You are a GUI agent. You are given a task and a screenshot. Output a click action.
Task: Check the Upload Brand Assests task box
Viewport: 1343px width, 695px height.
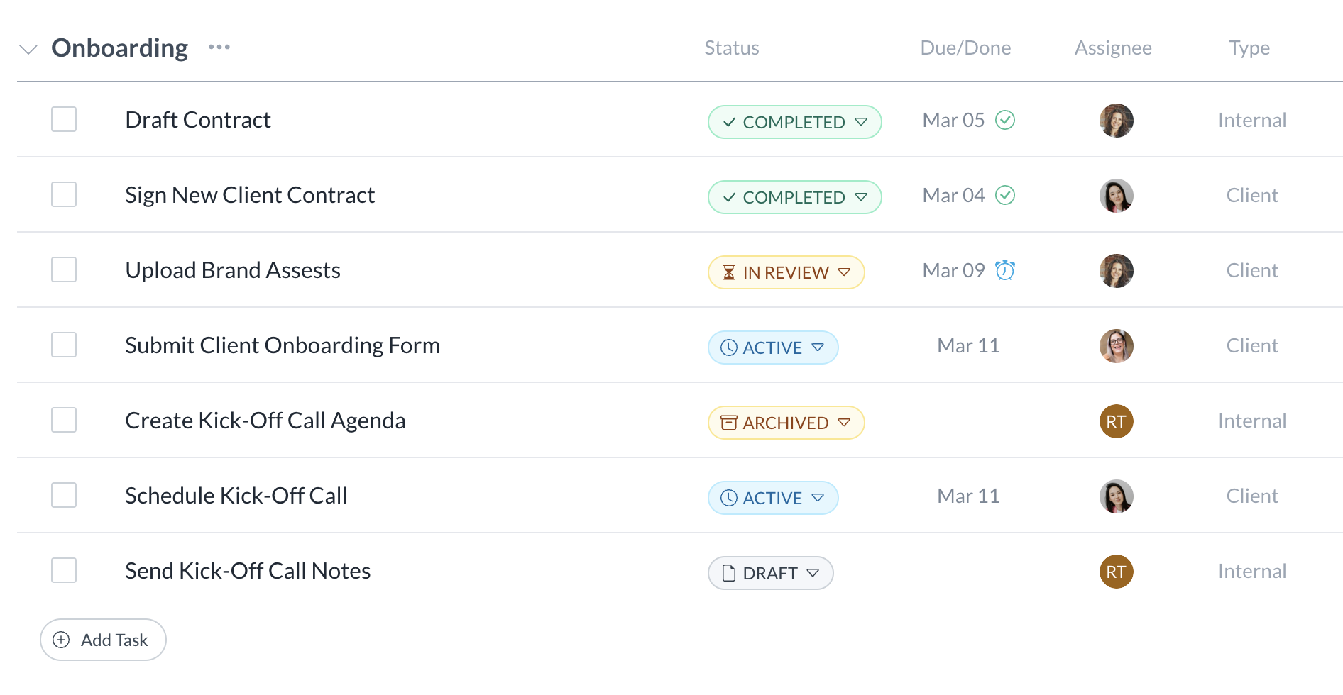[64, 269]
